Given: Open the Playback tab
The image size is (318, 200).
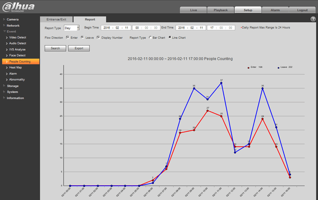Looking at the screenshot, I should point(220,10).
